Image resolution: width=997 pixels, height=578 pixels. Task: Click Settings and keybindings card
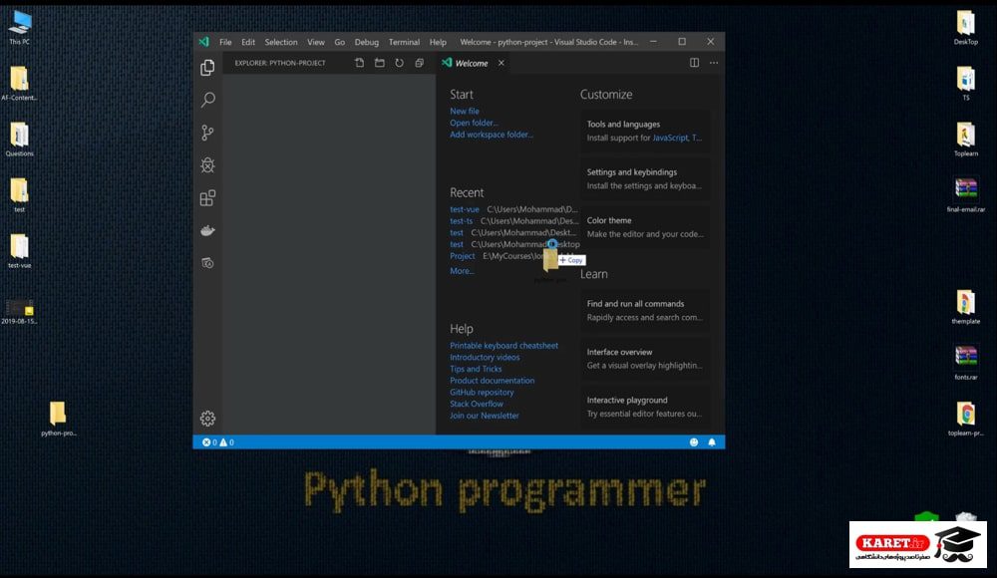coord(645,178)
